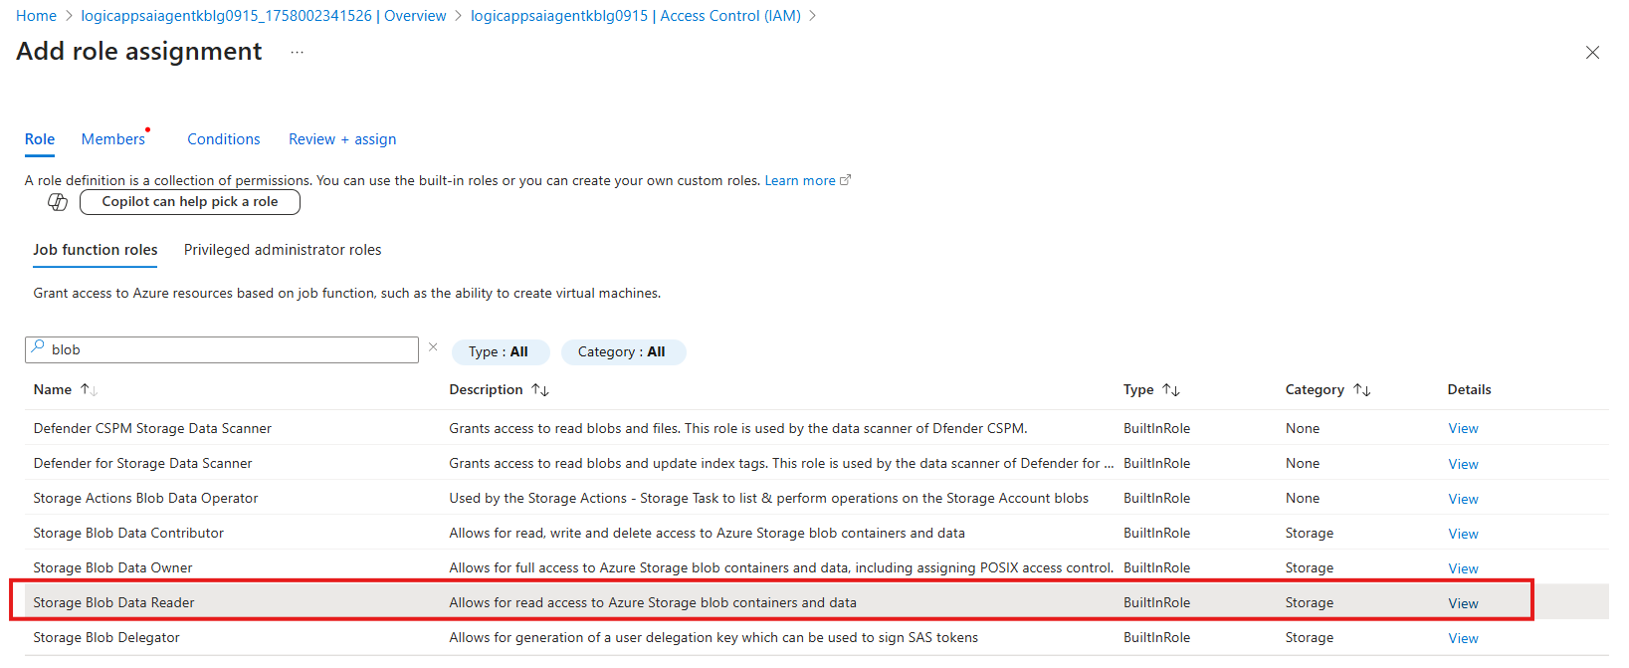Image resolution: width=1629 pixels, height=668 pixels.
Task: Click in the blob search field
Action: click(x=229, y=350)
